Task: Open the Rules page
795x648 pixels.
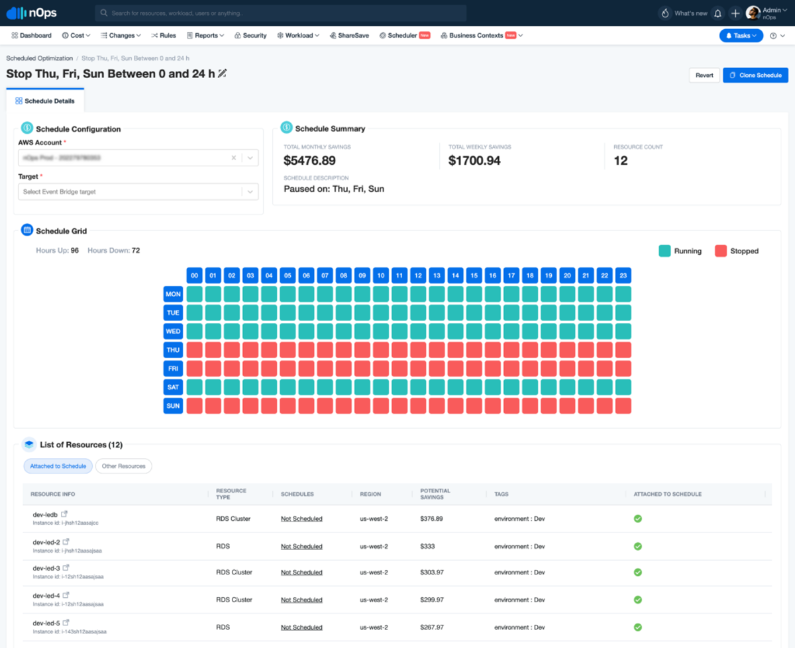Action: (164, 36)
